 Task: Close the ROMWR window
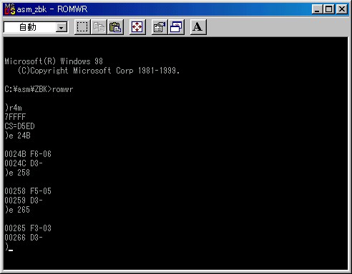click(x=342, y=9)
